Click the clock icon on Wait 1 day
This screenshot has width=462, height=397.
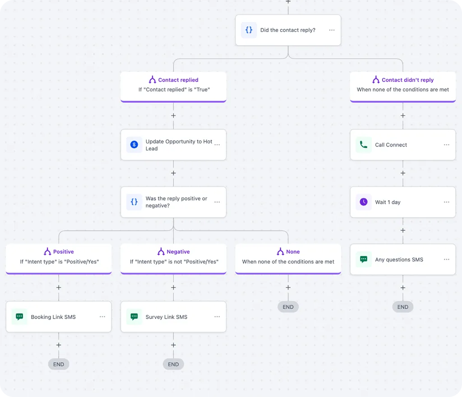click(363, 202)
